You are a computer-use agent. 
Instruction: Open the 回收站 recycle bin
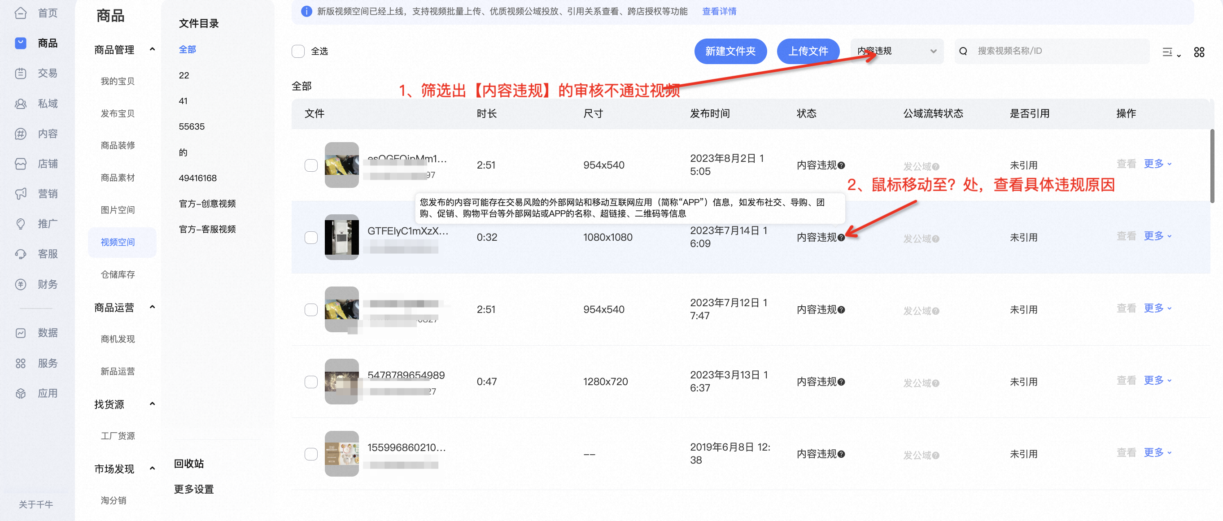coord(188,464)
